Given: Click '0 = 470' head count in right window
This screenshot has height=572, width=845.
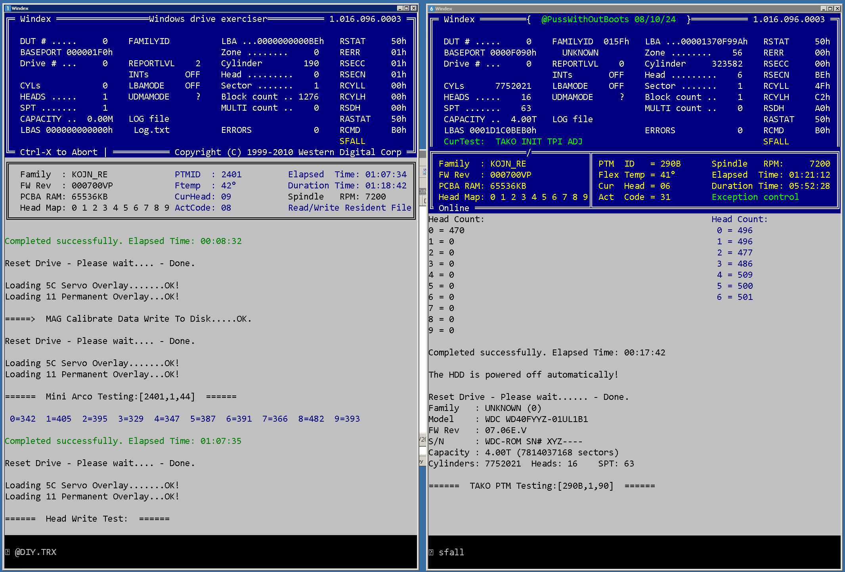Looking at the screenshot, I should pyautogui.click(x=447, y=230).
